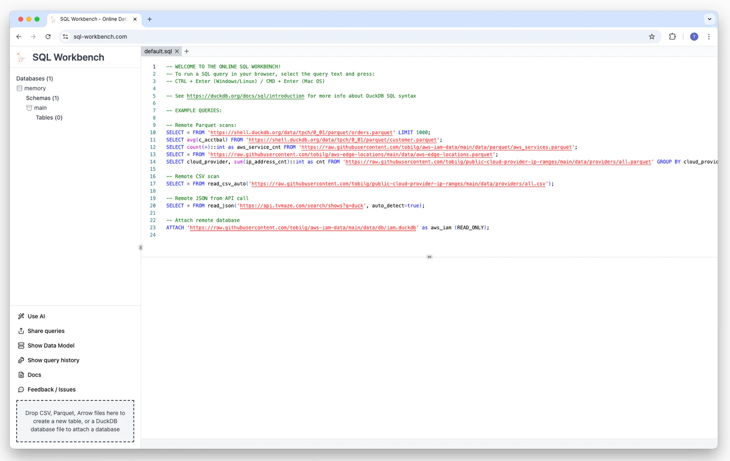Open the Chrome profile avatar

(x=694, y=36)
